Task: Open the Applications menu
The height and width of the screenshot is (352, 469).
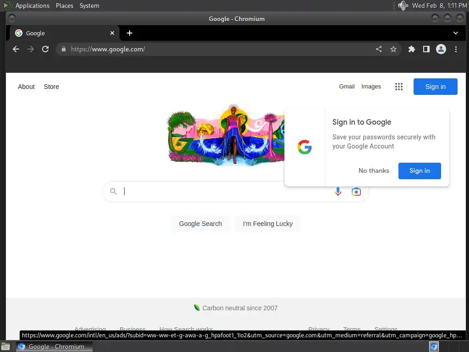Action: pos(33,5)
